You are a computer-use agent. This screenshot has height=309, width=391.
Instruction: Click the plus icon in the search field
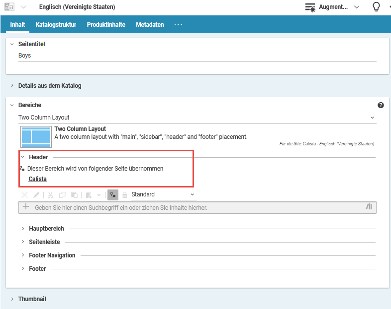pos(26,207)
